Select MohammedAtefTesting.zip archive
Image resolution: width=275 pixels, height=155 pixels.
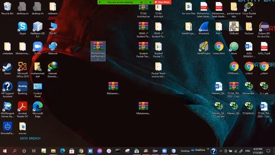point(98,51)
